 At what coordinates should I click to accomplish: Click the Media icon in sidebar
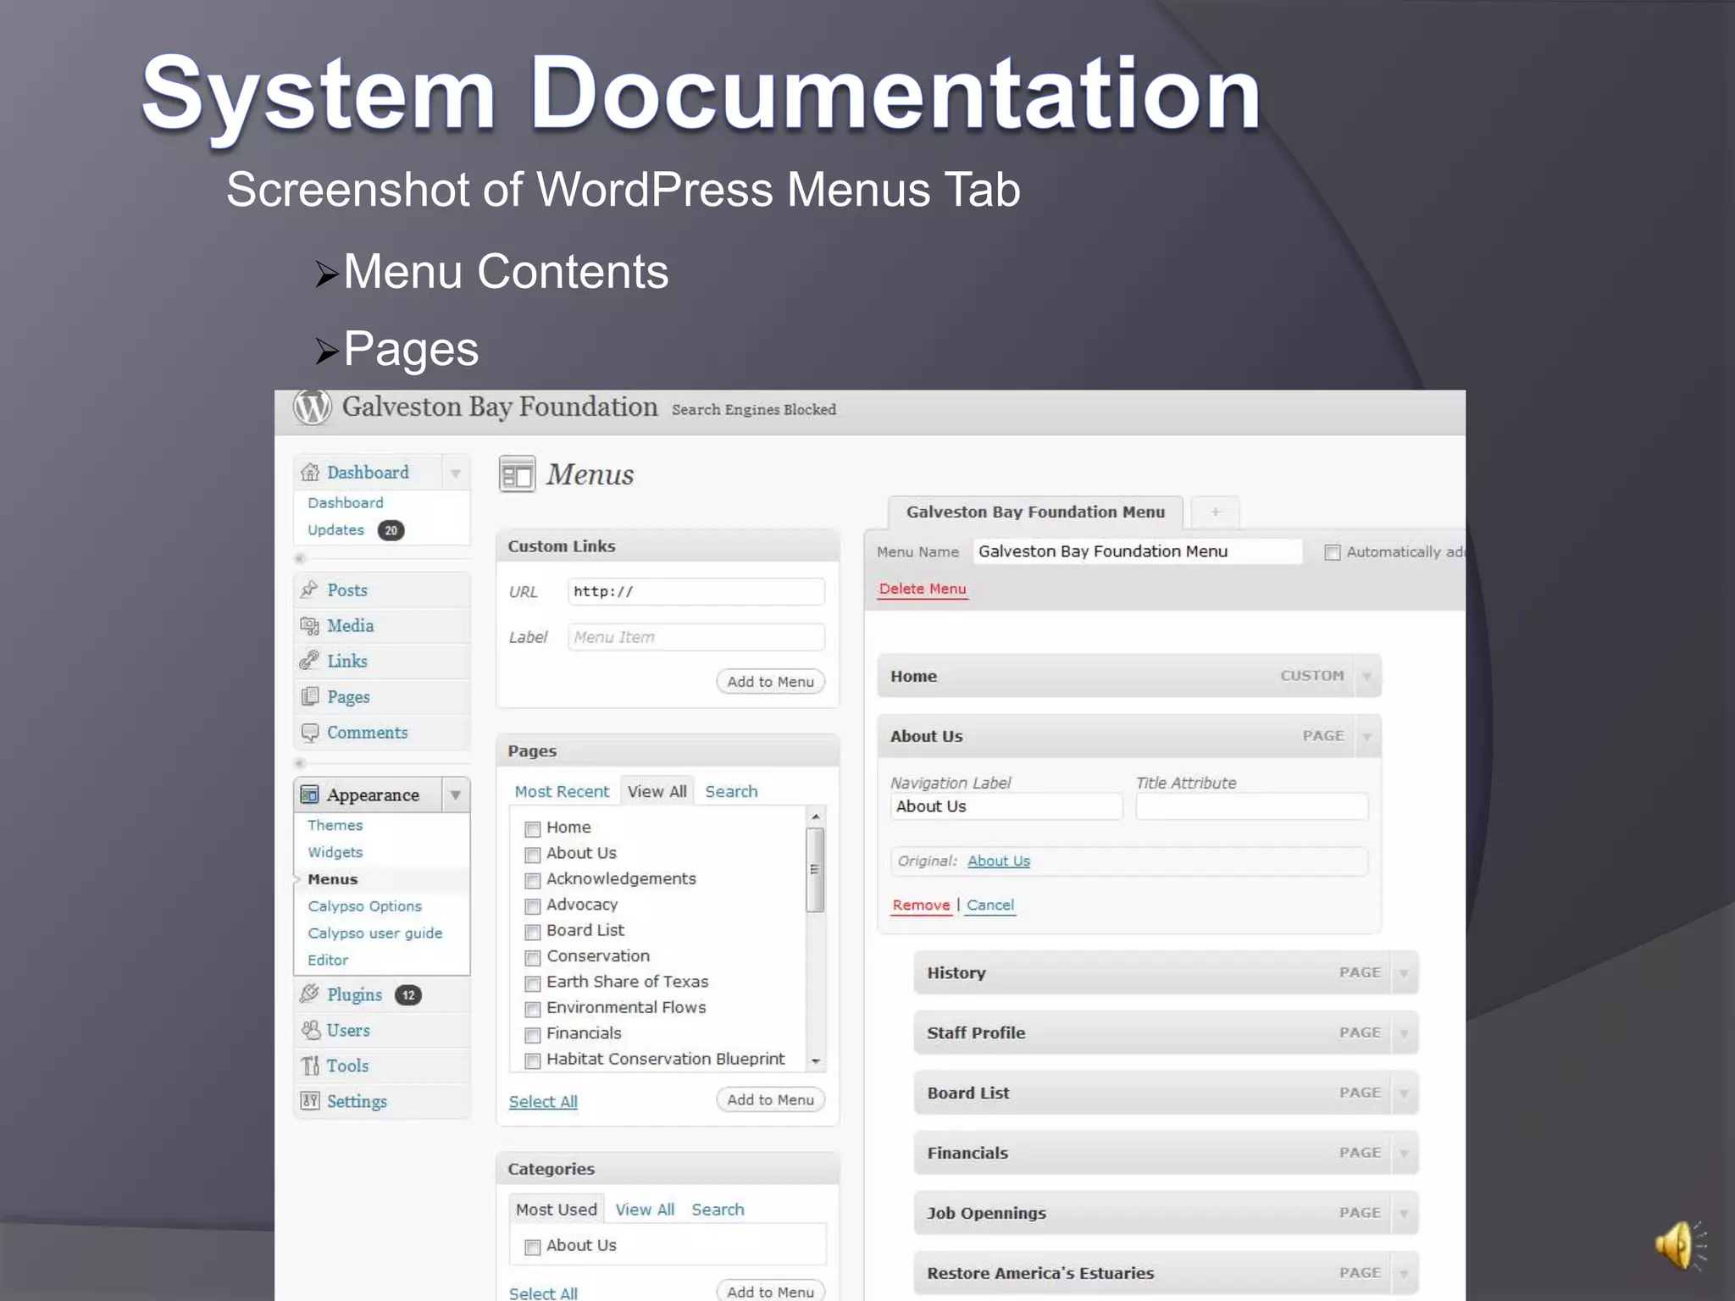309,625
